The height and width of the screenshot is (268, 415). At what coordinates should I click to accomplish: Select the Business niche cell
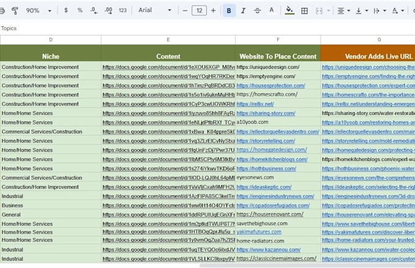[x=51, y=206]
